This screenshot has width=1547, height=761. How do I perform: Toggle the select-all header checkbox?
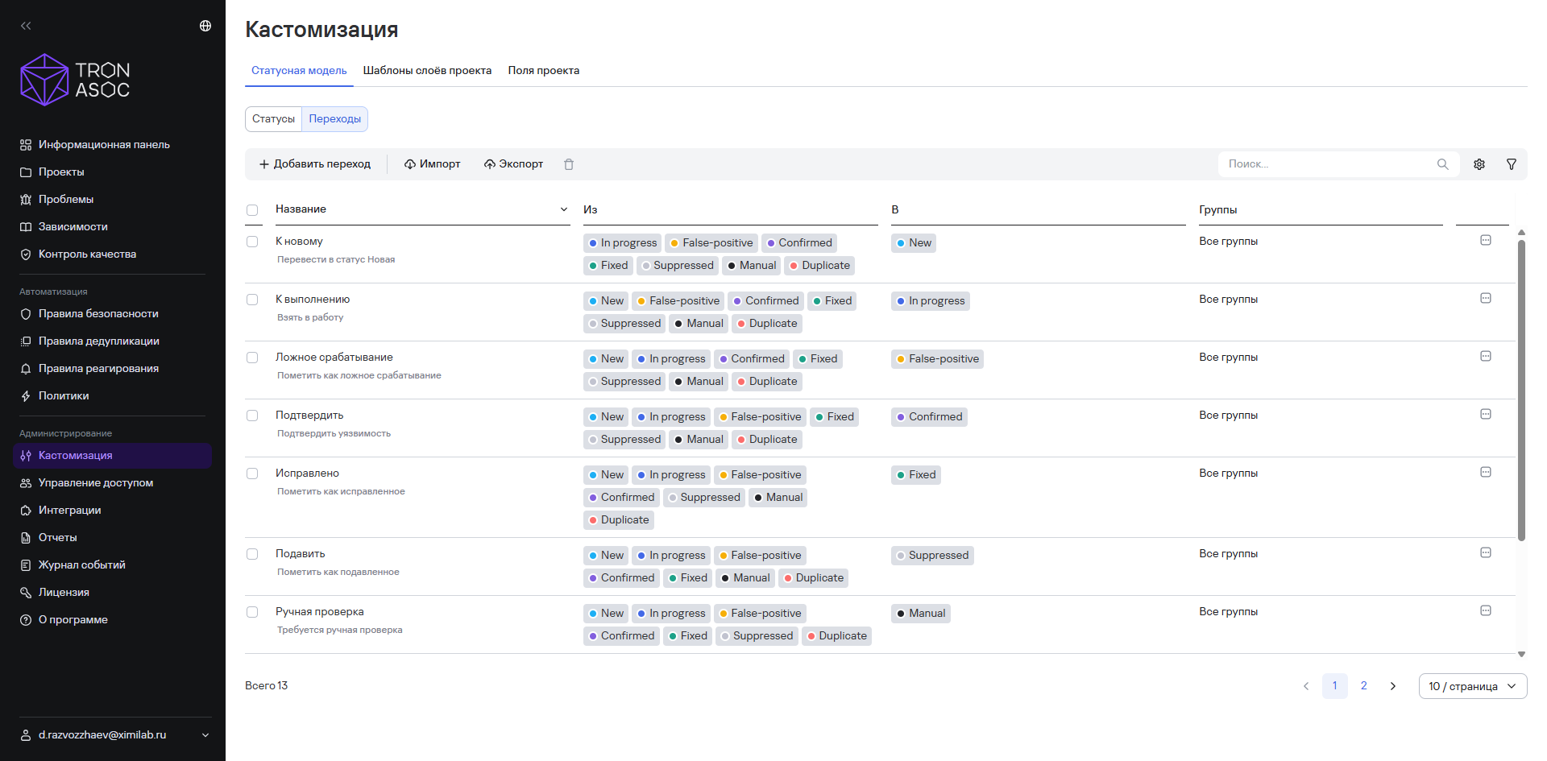252,210
